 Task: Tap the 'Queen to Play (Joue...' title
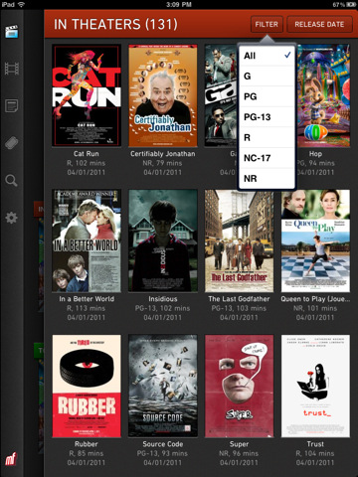(315, 299)
